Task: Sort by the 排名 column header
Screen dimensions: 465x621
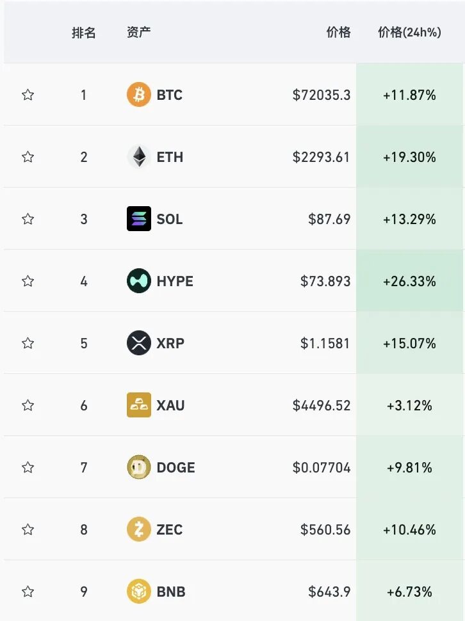Action: 83,33
